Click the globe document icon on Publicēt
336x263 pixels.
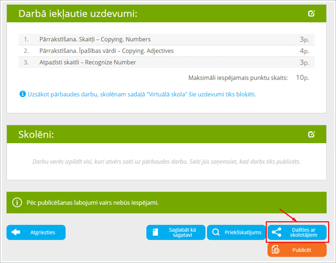[x=276, y=250]
